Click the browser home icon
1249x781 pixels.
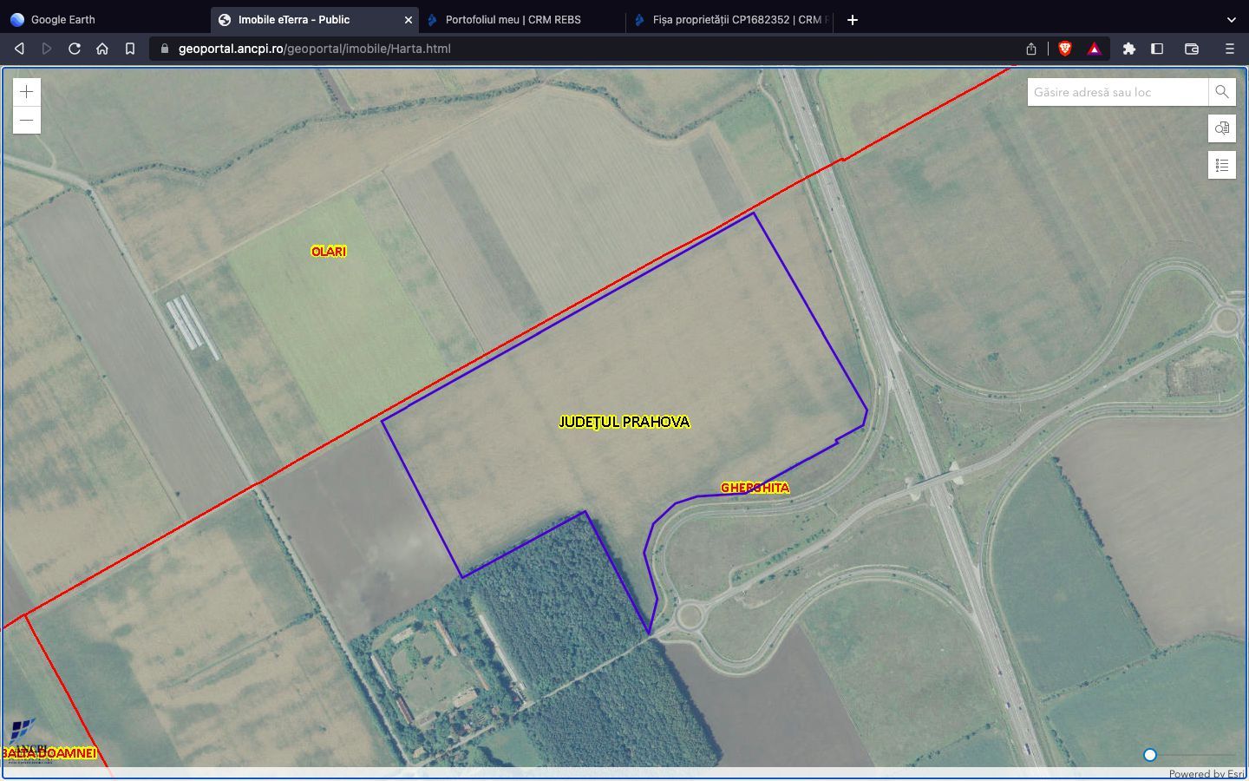pos(102,49)
